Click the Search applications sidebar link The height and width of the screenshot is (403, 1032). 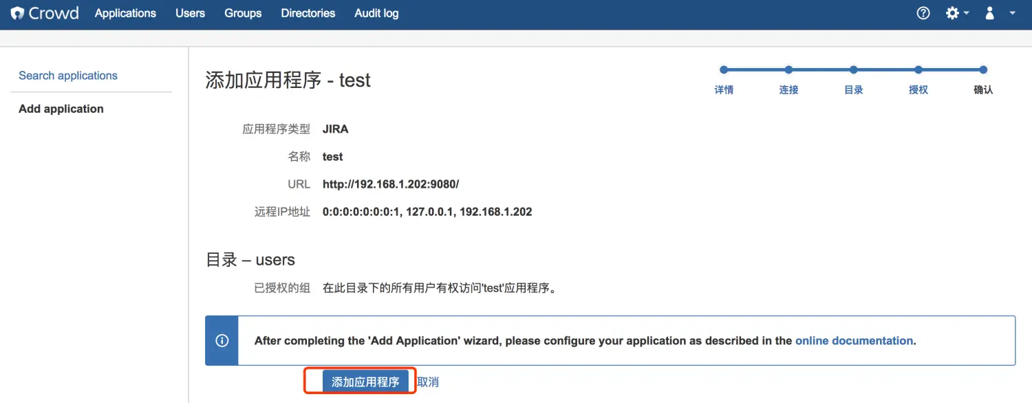[68, 76]
